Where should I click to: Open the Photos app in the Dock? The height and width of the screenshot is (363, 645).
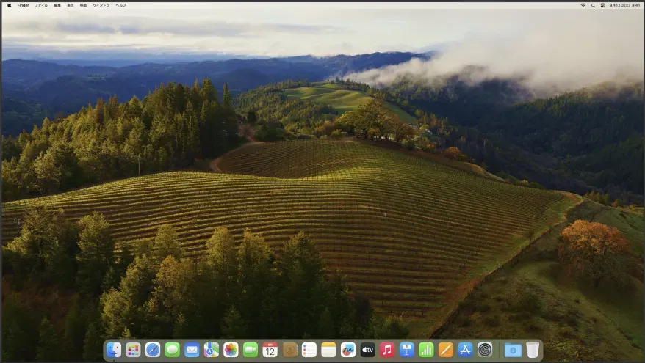(231, 350)
